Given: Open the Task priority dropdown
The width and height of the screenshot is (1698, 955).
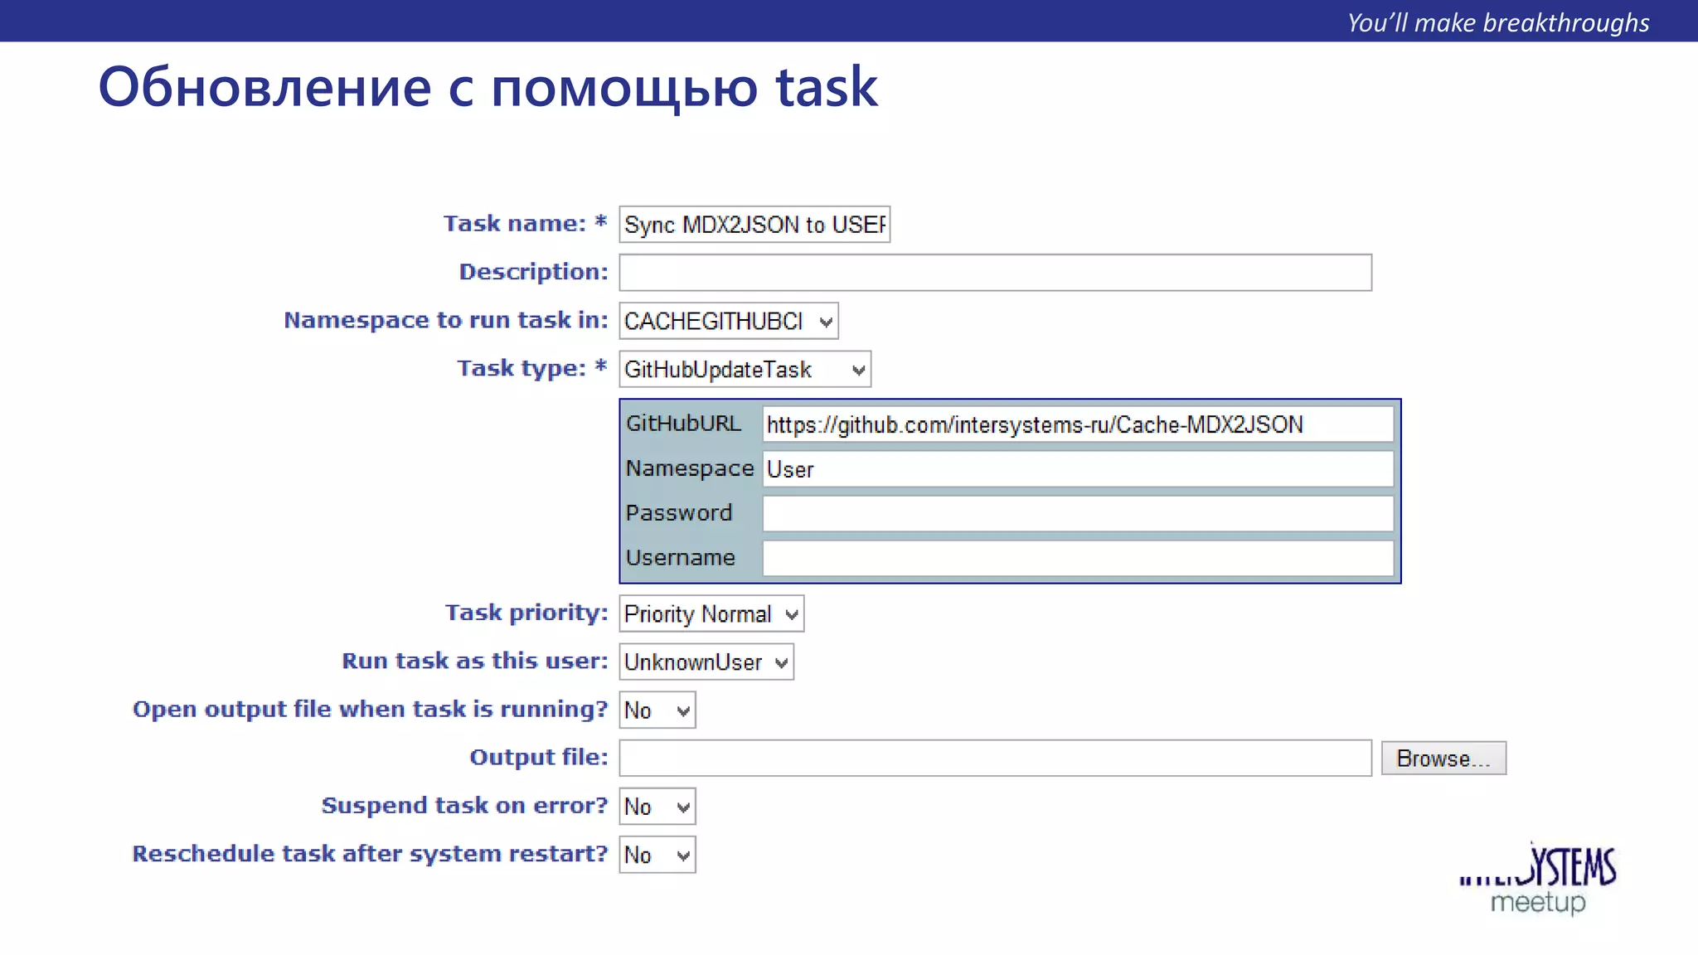Looking at the screenshot, I should [x=711, y=614].
